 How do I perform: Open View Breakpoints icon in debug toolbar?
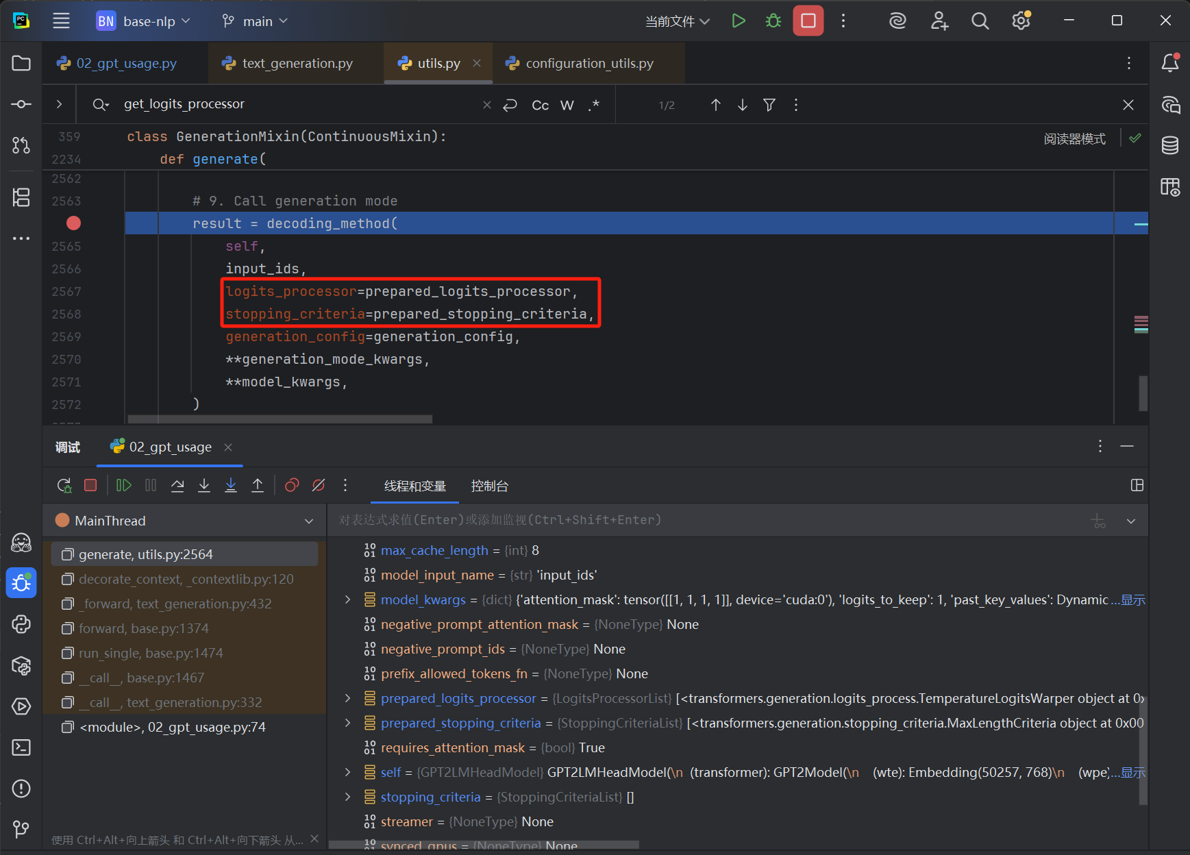(x=292, y=486)
